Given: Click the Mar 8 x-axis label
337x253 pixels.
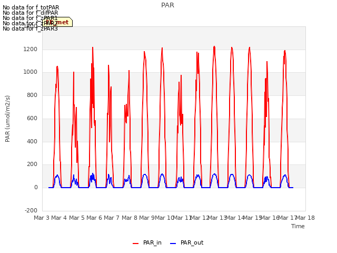Looking at the screenshot, I should (x=130, y=218).
